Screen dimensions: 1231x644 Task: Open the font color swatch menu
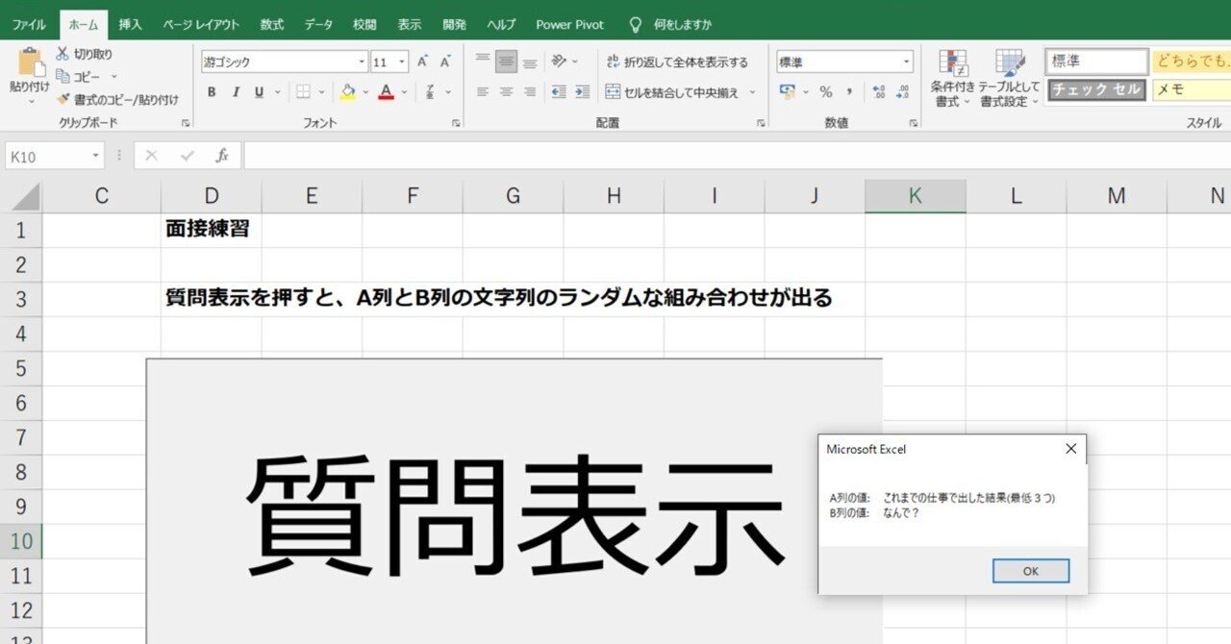tap(385, 92)
